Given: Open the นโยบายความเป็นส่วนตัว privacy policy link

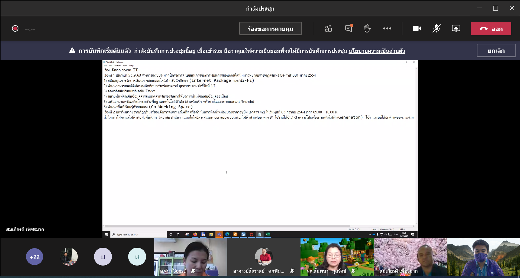Looking at the screenshot, I should point(376,51).
